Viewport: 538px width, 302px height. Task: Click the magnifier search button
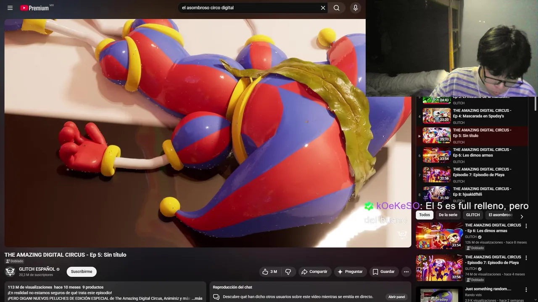tap(337, 8)
